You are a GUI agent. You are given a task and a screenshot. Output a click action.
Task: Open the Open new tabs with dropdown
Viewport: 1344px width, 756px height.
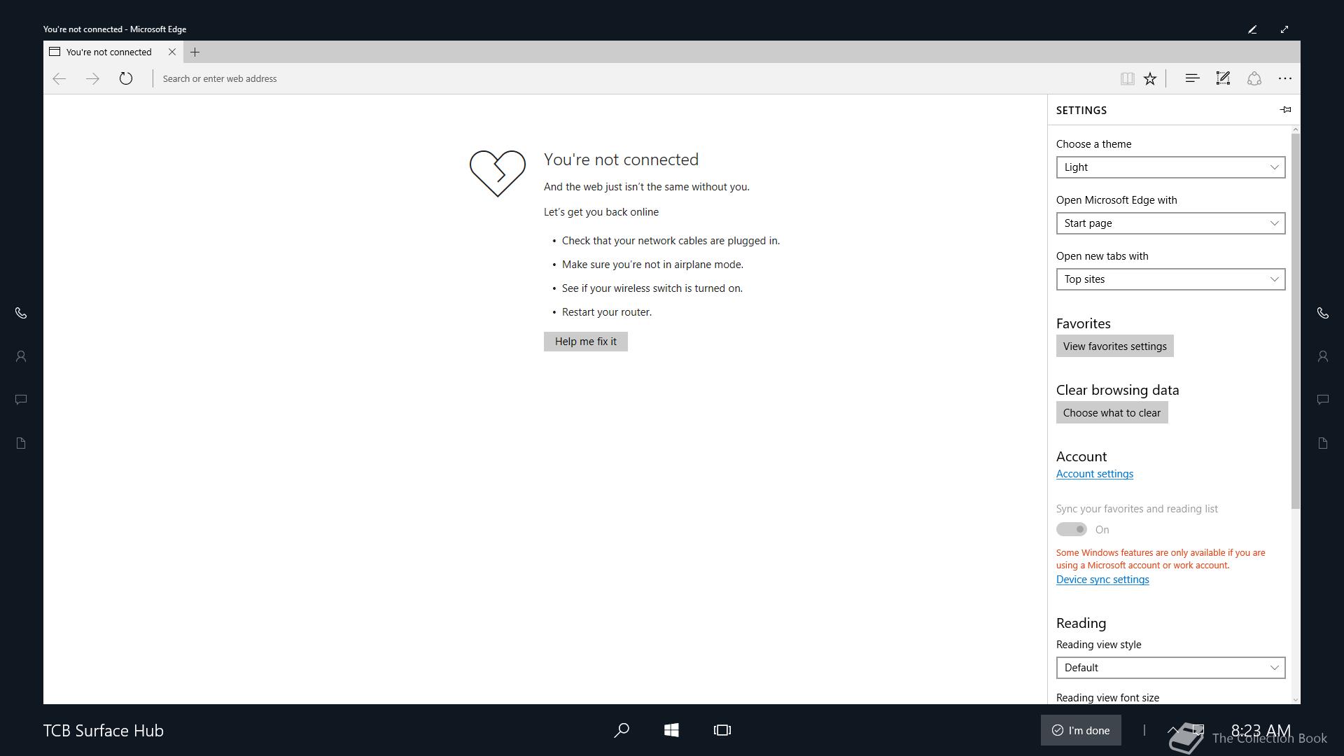tap(1170, 279)
